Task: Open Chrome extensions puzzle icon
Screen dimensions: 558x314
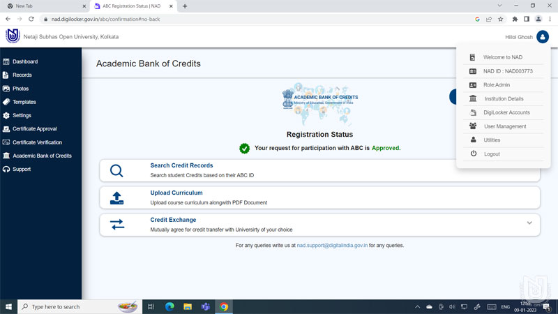Action: (x=515, y=20)
